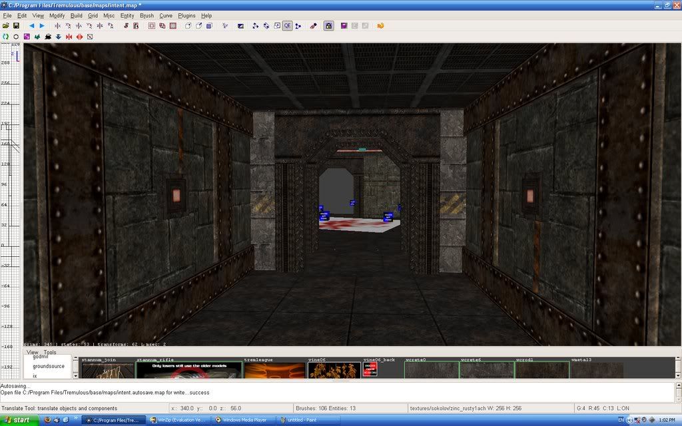Pick the tremleague texture thumbnail
This screenshot has height=426, width=682.
(275, 370)
